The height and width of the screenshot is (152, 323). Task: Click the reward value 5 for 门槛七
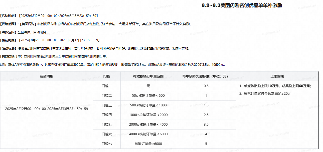coord(206,144)
